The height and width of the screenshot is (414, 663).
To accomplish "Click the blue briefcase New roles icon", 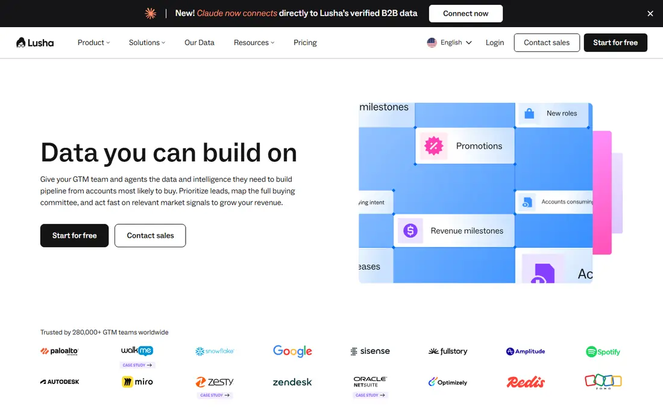I will tap(529, 114).
